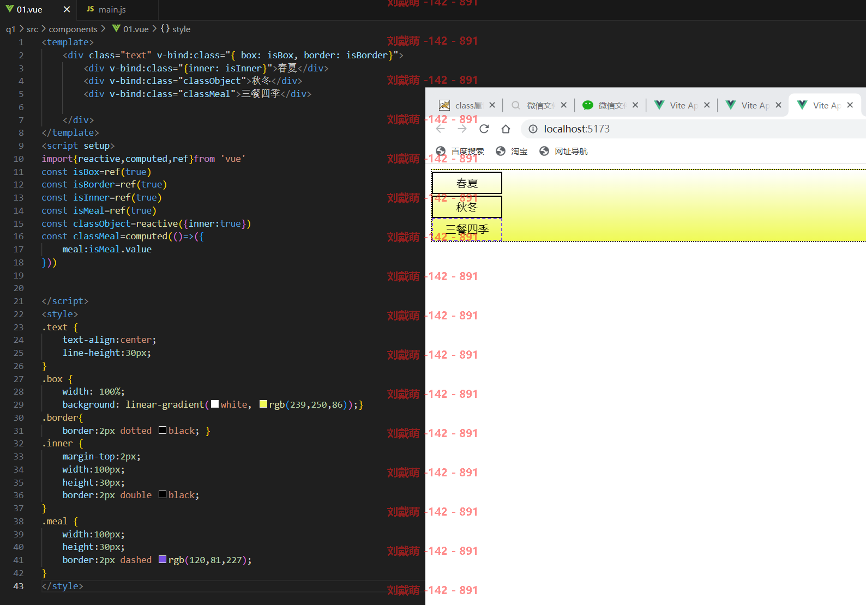The height and width of the screenshot is (605, 866).
Task: Click the site info icon in the address bar
Action: (x=533, y=129)
